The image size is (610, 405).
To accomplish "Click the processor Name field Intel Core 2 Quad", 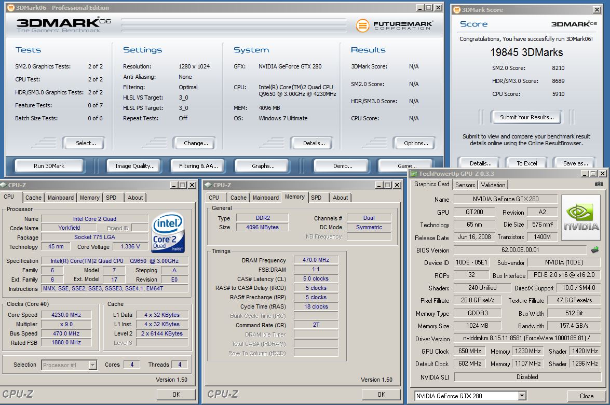I will pyautogui.click(x=94, y=219).
